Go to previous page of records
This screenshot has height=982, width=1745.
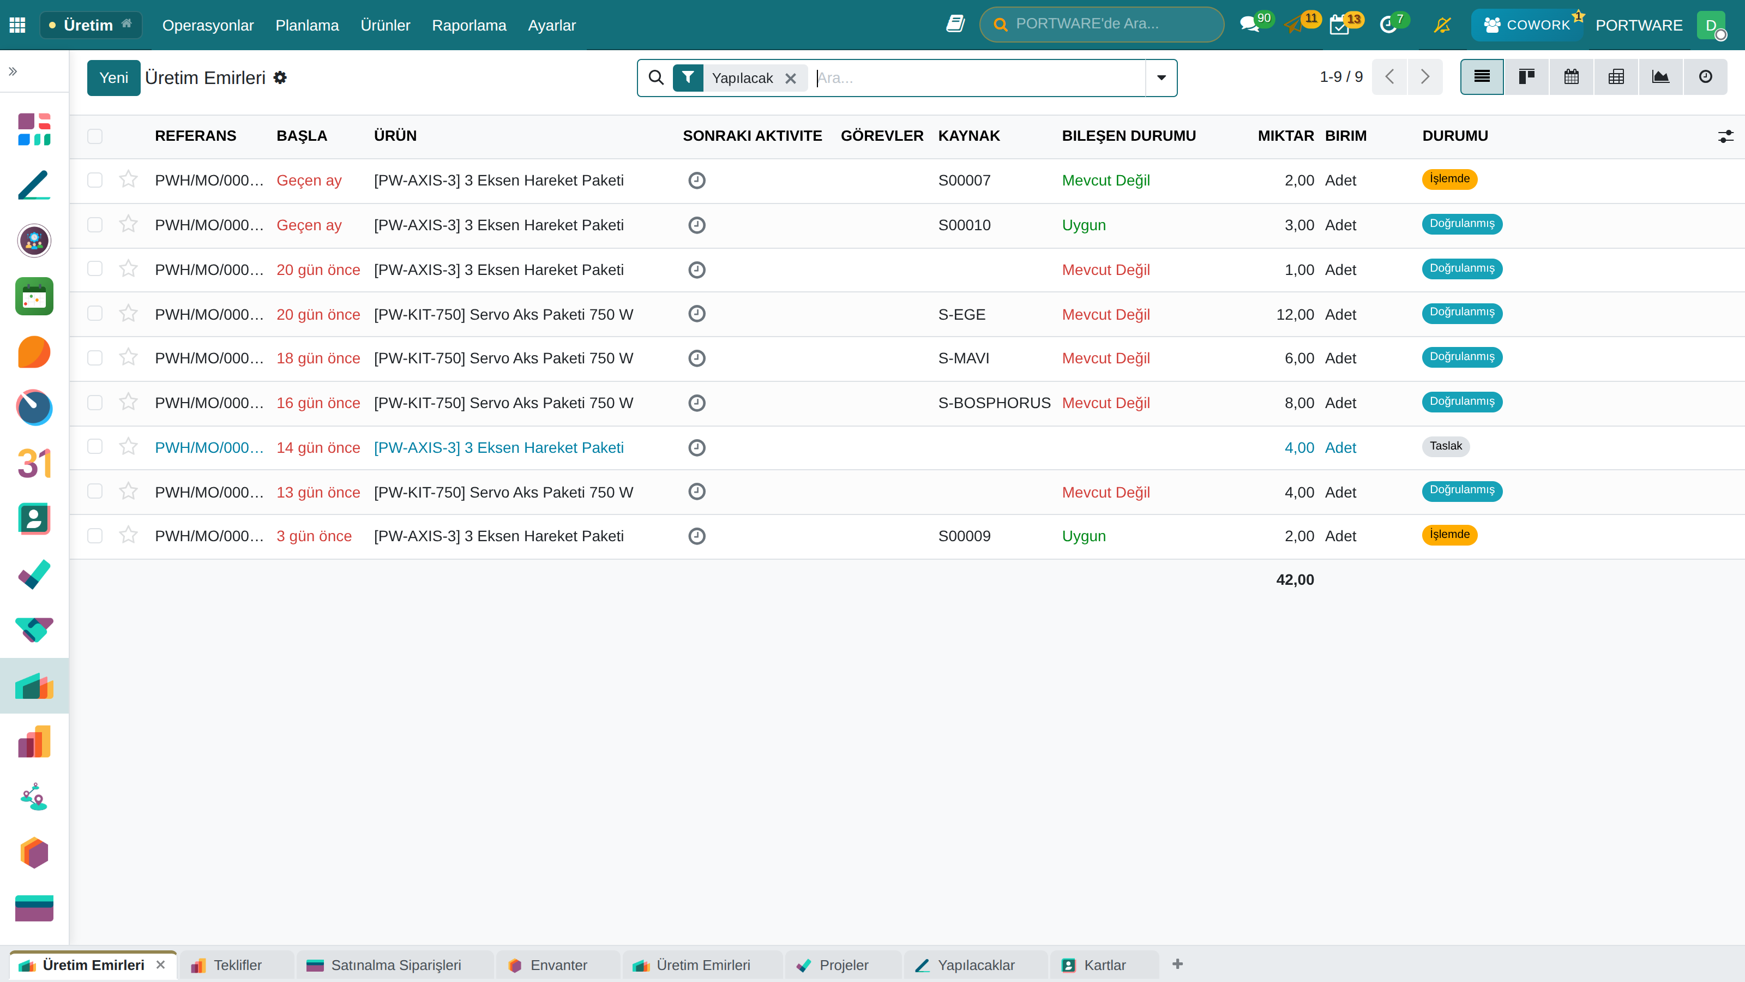point(1389,76)
